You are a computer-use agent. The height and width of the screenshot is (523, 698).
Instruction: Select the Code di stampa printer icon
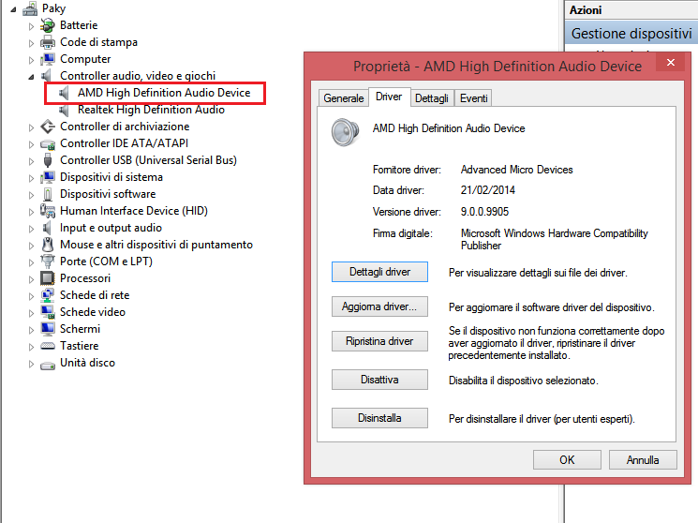click(48, 42)
